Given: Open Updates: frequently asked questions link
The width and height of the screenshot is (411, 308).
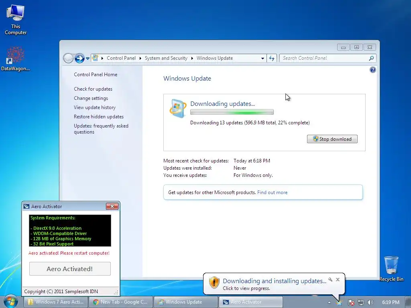Looking at the screenshot, I should [x=101, y=129].
